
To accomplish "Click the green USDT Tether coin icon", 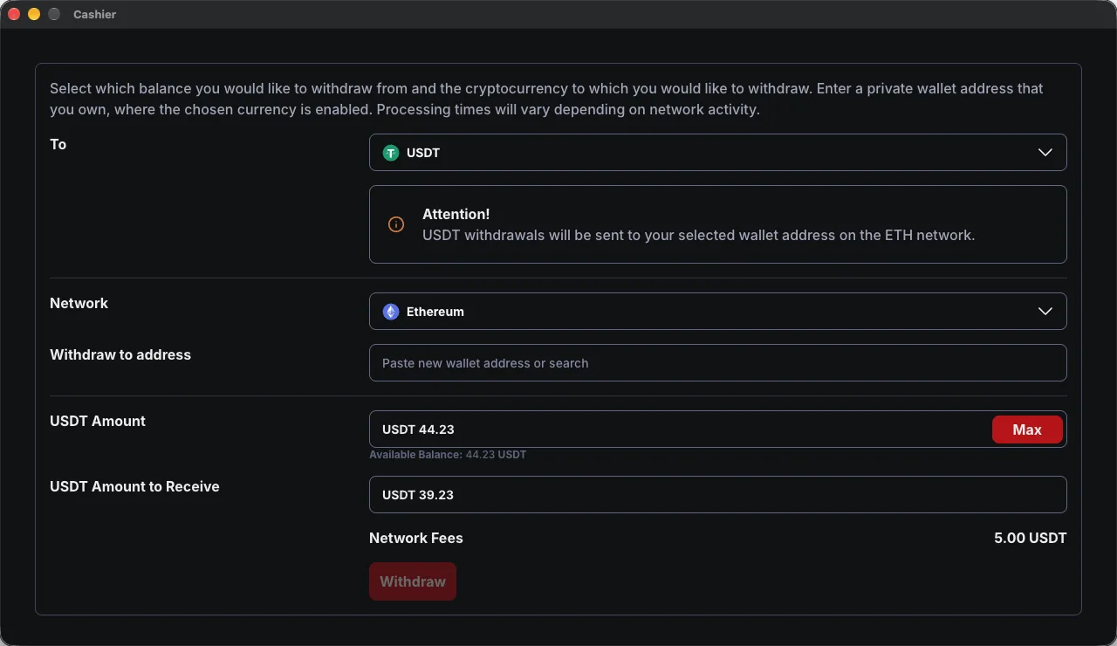I will pyautogui.click(x=391, y=153).
